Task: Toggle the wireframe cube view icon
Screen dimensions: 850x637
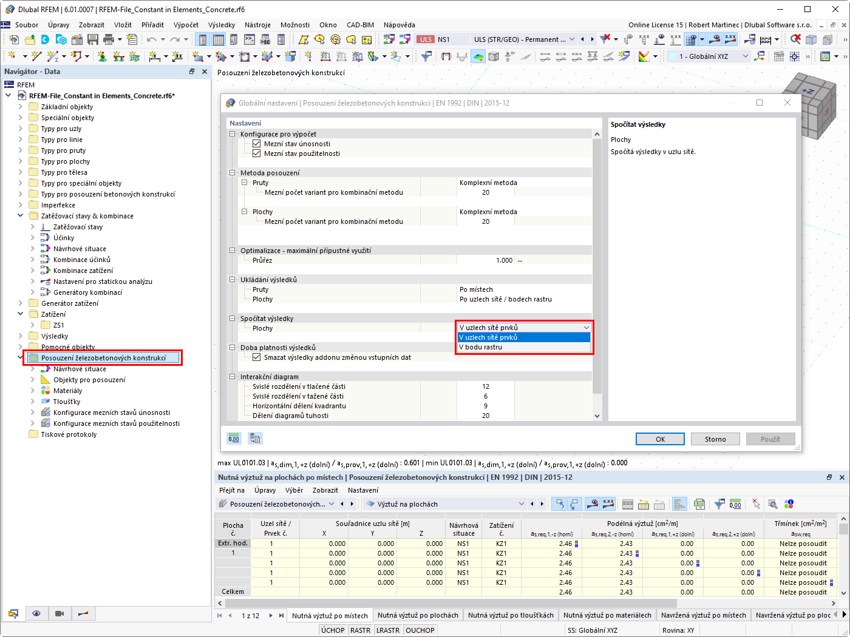Action: tap(811, 39)
